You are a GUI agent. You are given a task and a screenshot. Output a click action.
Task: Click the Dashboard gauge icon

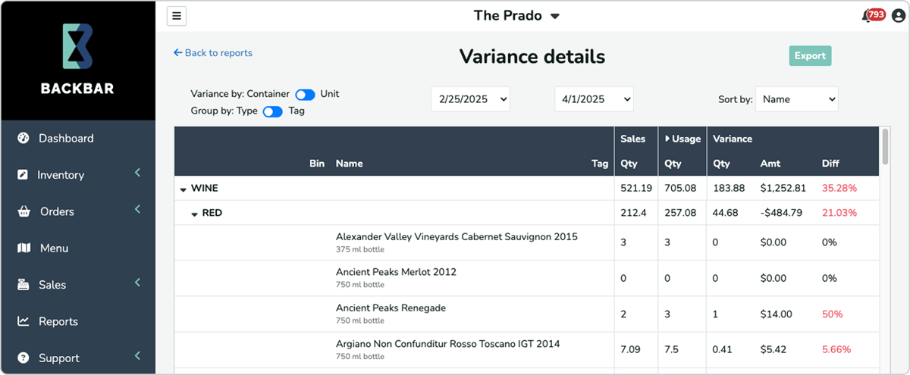[24, 138]
